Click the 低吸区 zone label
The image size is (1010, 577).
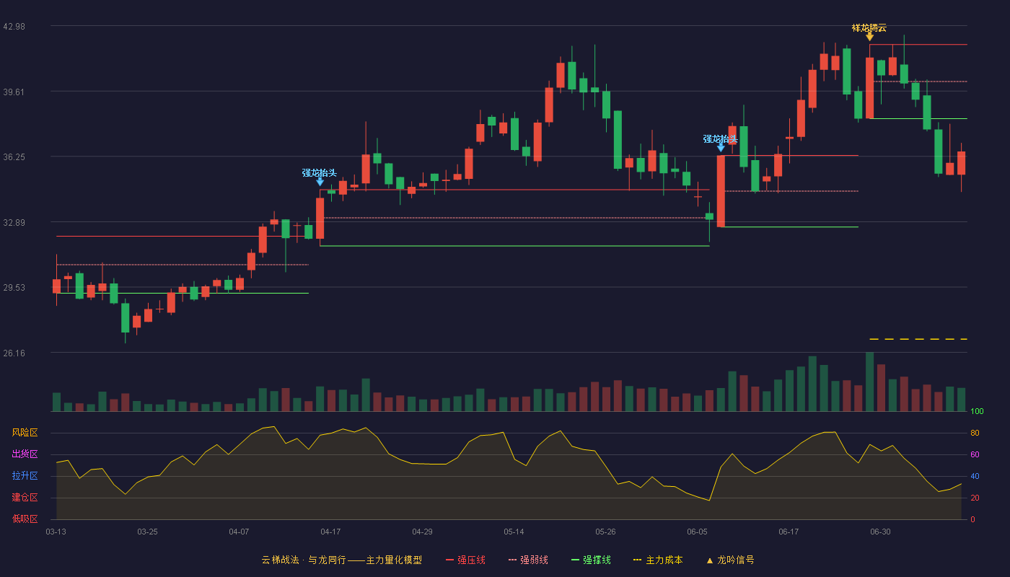pos(25,518)
